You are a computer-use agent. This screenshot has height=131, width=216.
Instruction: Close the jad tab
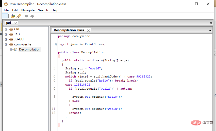coord(15,23)
